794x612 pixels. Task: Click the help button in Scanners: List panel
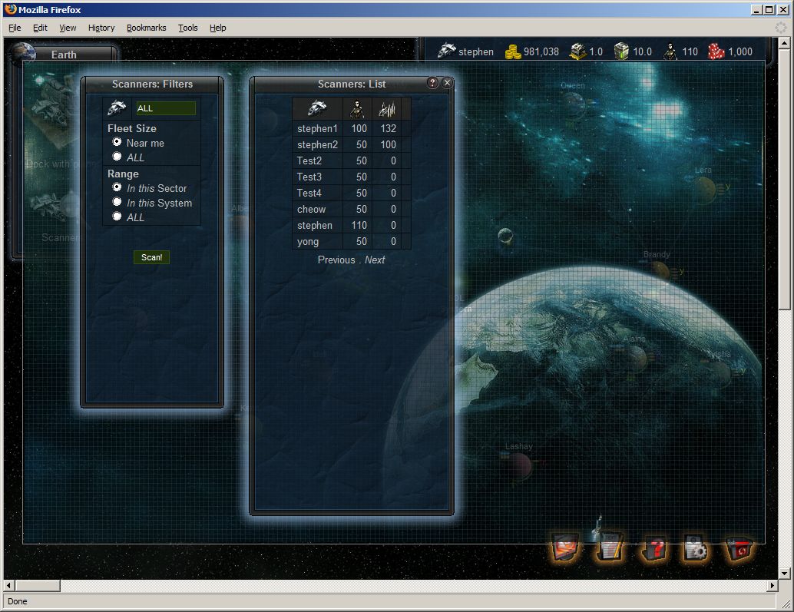(432, 83)
